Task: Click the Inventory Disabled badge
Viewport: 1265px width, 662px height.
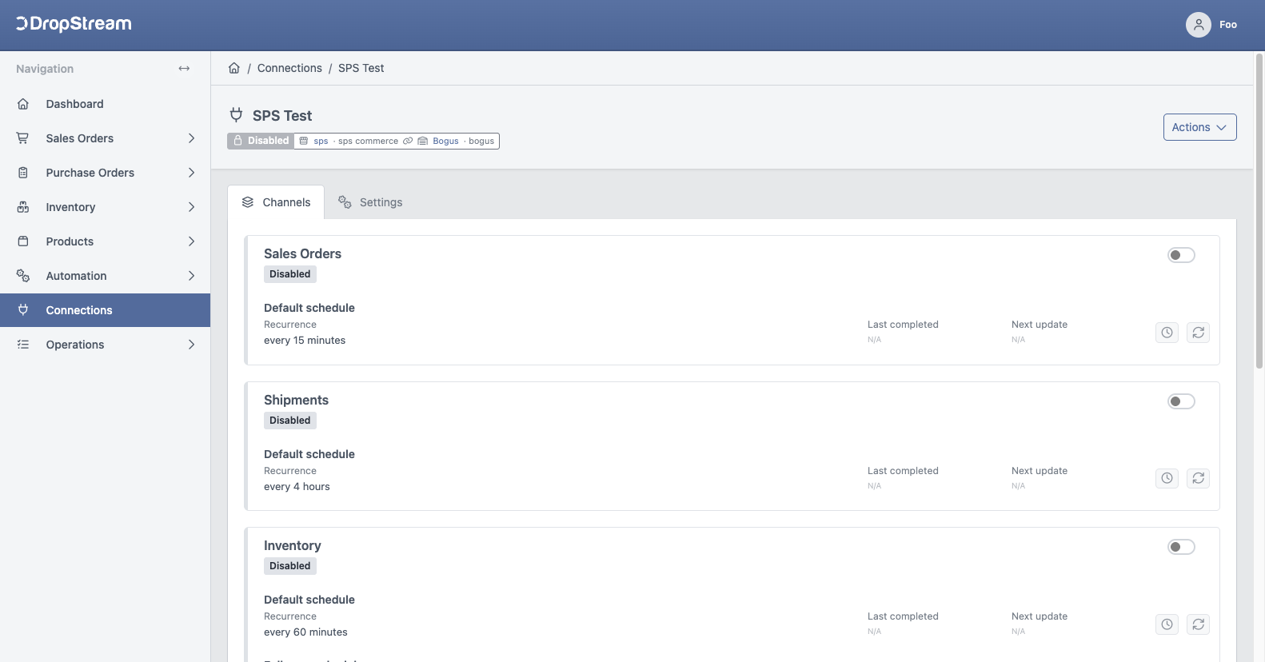Action: coord(290,566)
